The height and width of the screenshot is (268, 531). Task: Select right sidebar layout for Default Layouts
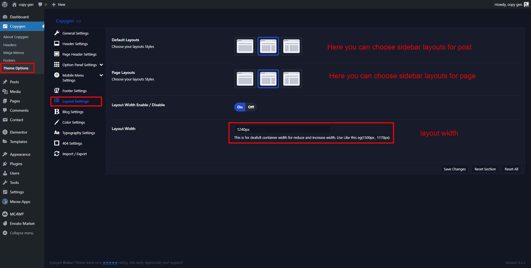(268, 46)
